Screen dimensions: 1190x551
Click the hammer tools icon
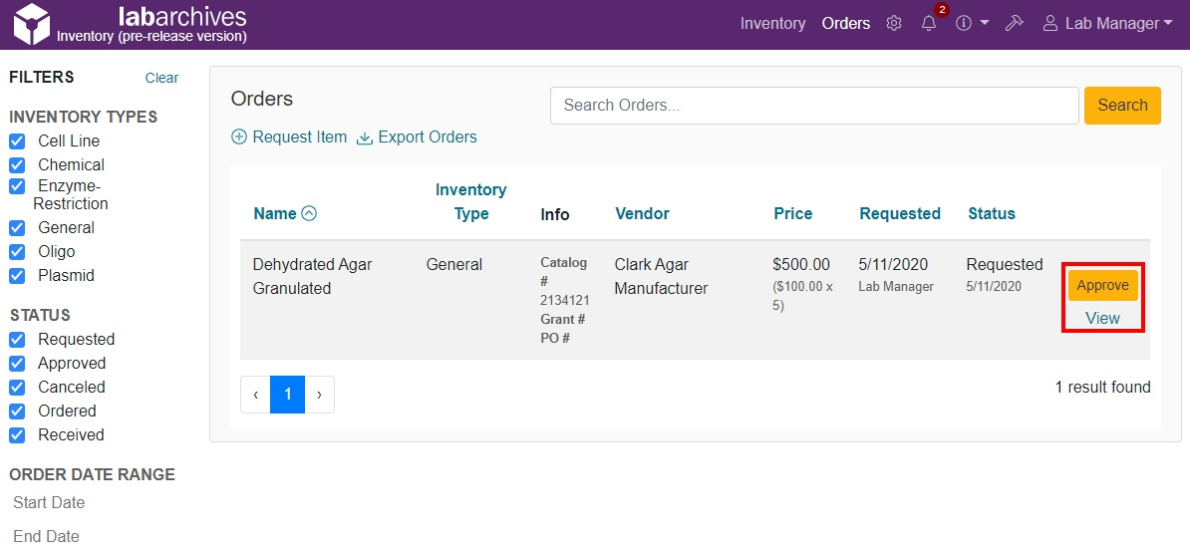tap(1015, 23)
